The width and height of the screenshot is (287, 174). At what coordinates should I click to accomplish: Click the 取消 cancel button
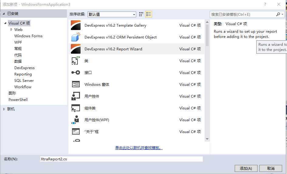click(271, 168)
